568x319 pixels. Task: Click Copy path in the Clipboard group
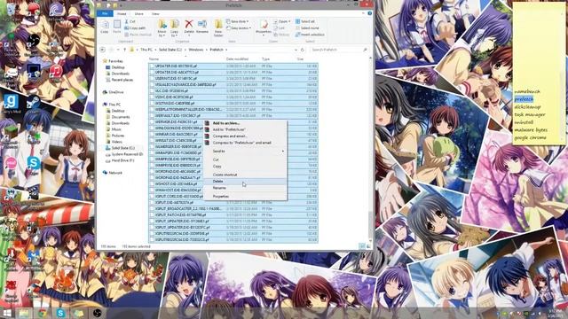135,27
